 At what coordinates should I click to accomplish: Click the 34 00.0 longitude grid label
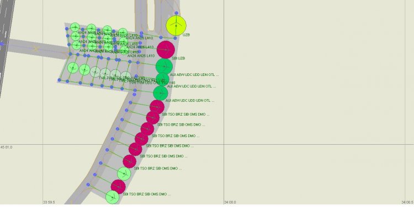(230, 202)
